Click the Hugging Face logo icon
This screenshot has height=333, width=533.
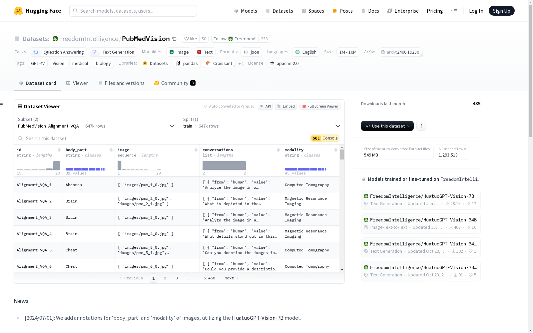(x=18, y=11)
